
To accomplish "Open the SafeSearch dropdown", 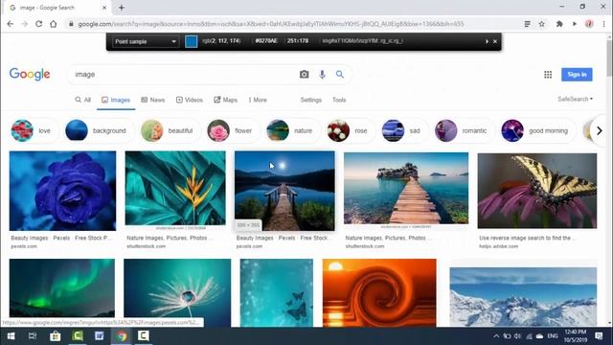I will coord(575,100).
